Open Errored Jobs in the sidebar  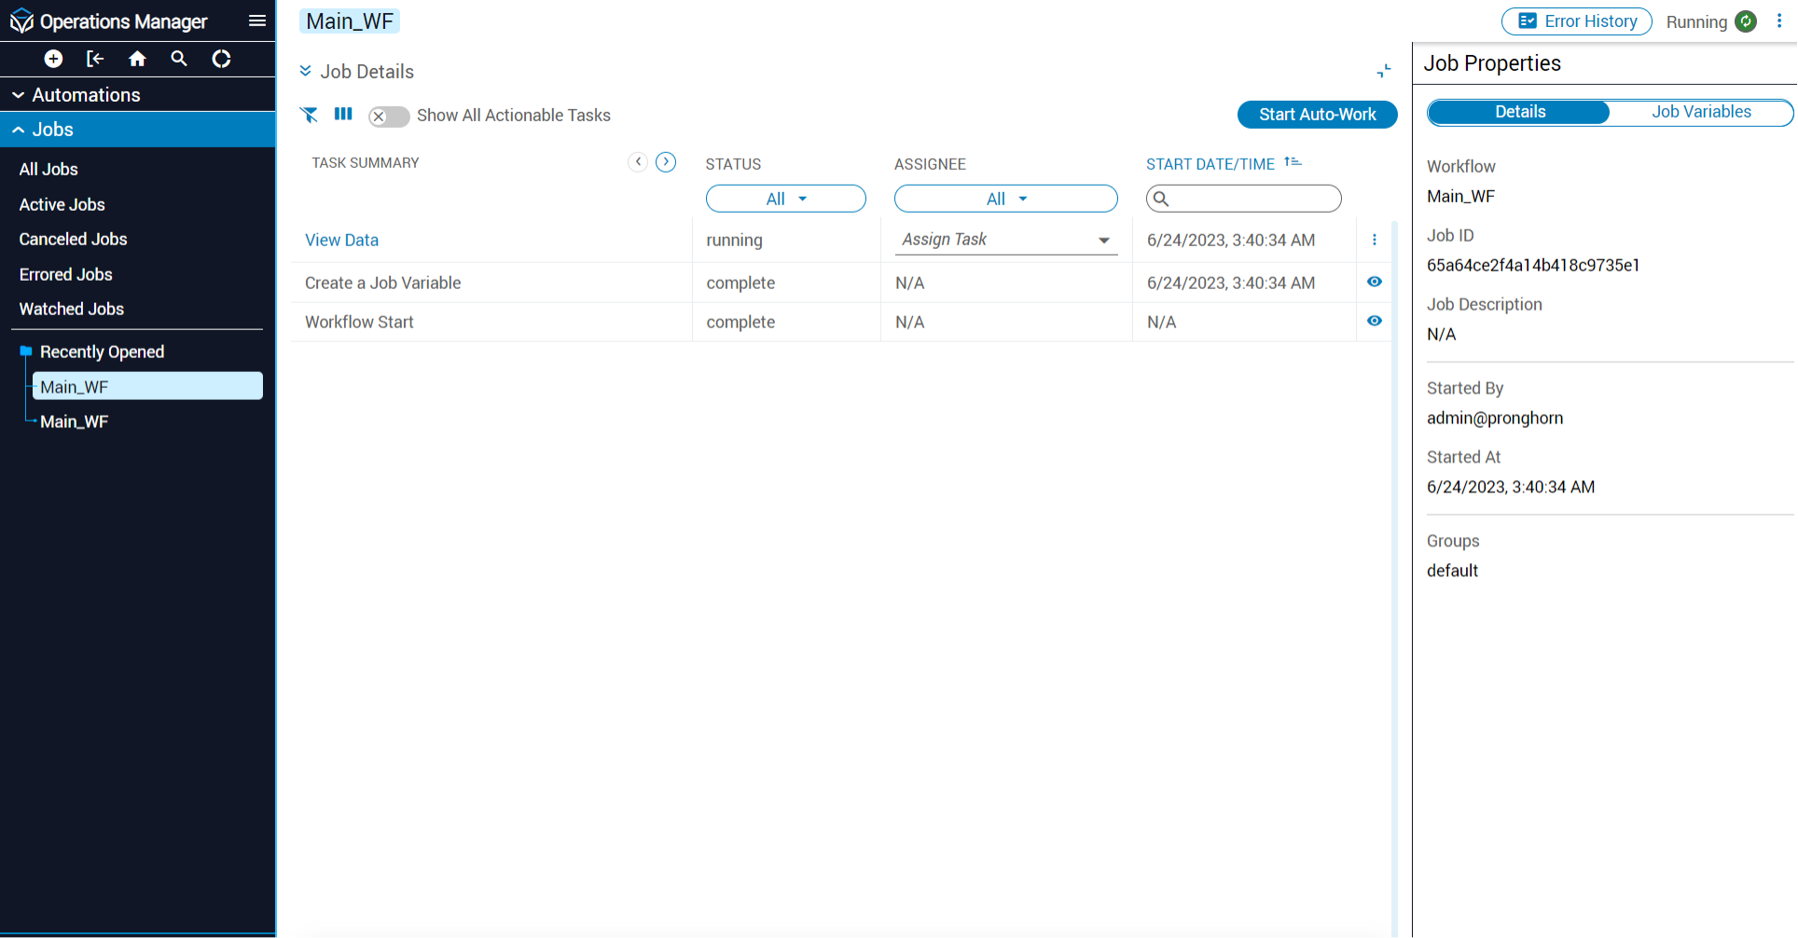point(65,274)
